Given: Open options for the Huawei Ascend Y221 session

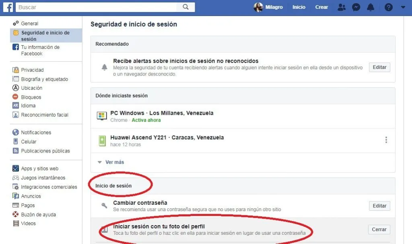Looking at the screenshot, I should click(x=386, y=140).
